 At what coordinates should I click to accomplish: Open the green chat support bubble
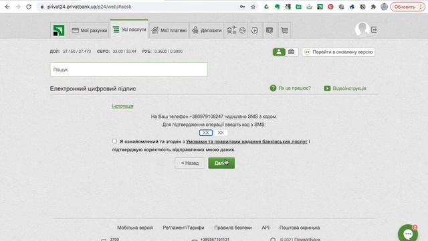[408, 234]
